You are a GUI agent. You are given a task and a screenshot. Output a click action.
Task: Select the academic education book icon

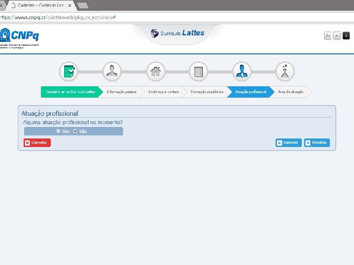click(x=198, y=72)
